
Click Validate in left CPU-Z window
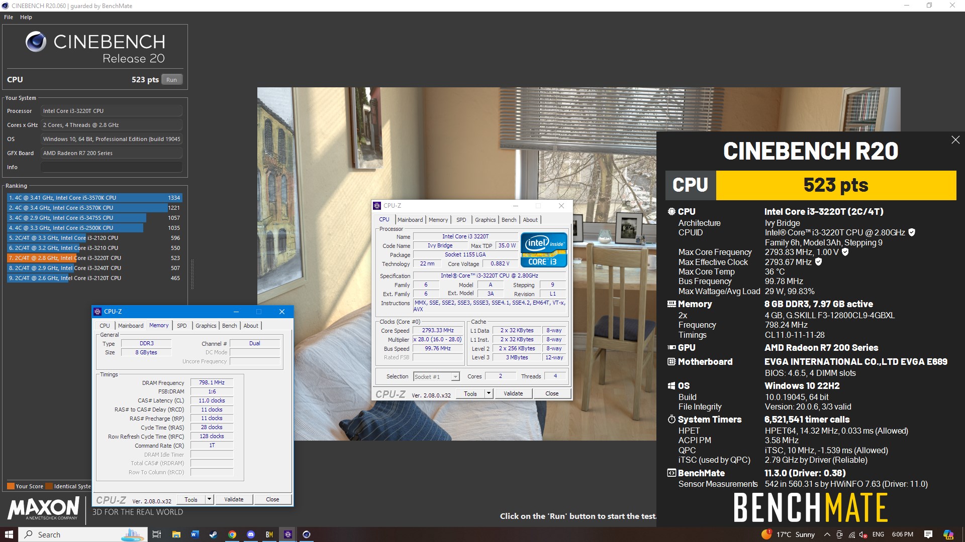coord(234,499)
